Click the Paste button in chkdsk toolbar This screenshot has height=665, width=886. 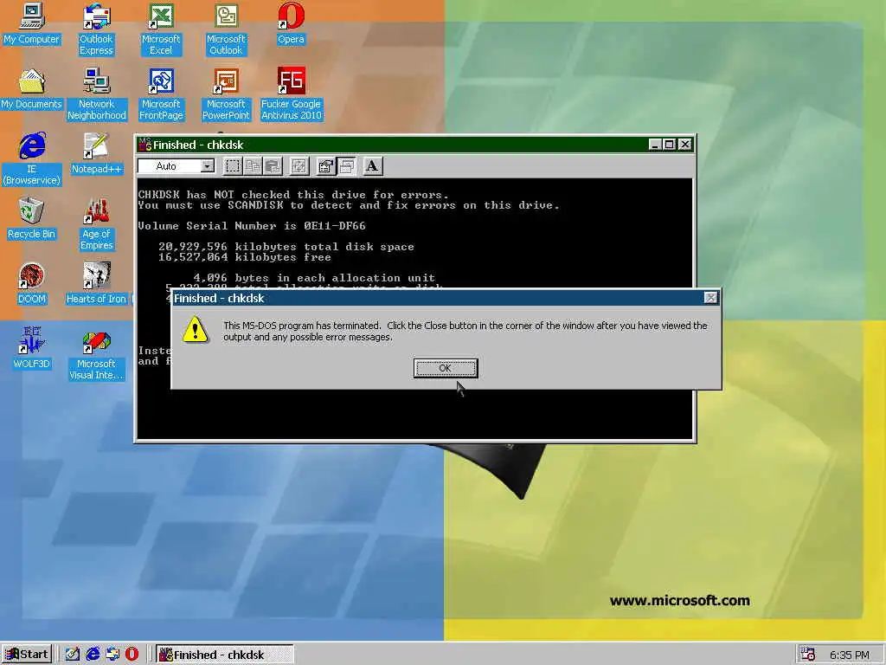pyautogui.click(x=273, y=166)
